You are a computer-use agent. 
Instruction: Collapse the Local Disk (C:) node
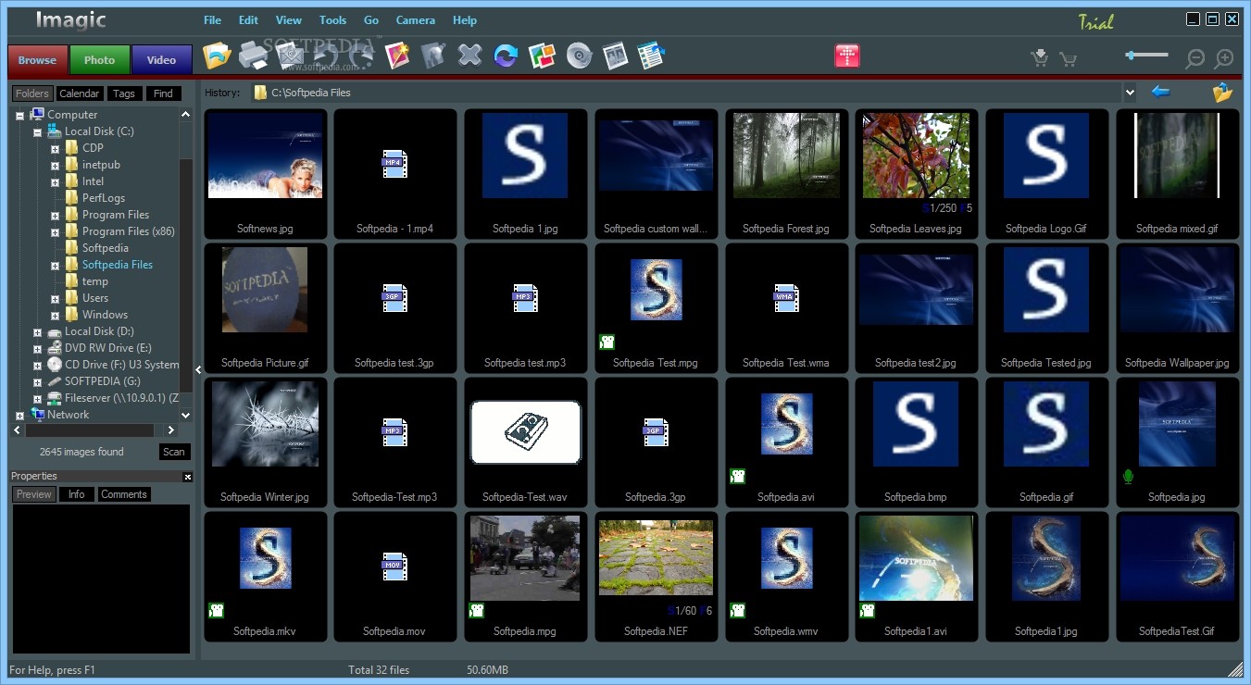[x=37, y=131]
